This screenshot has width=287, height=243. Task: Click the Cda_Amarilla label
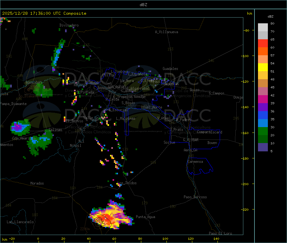24,138
